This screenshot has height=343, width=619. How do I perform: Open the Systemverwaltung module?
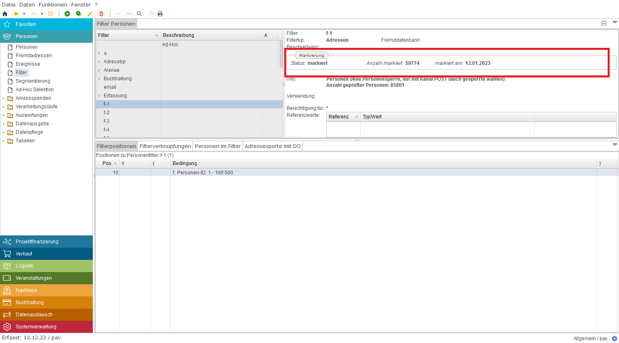pos(36,327)
